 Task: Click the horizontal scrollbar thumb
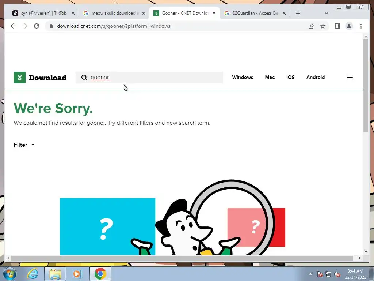[182, 258]
